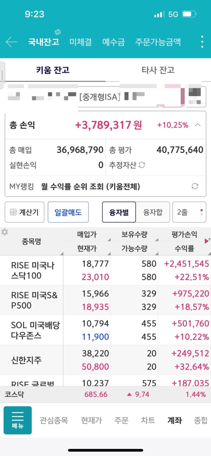Switch to the 융자합 toggle option
The height and width of the screenshot is (456, 211).
153,212
